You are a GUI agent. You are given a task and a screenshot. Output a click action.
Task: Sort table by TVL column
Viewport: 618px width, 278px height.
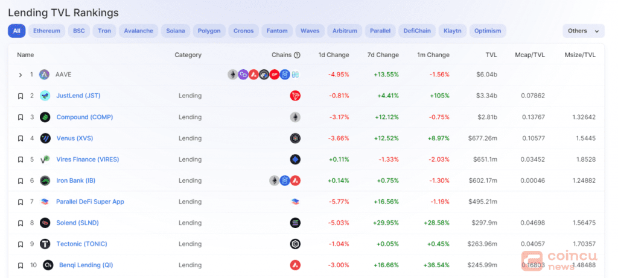point(491,55)
